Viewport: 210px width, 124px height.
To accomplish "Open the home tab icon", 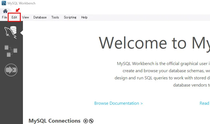I will [5, 11].
